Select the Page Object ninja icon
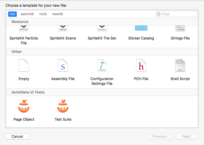The width and height of the screenshot is (204, 145). pyautogui.click(x=24, y=106)
